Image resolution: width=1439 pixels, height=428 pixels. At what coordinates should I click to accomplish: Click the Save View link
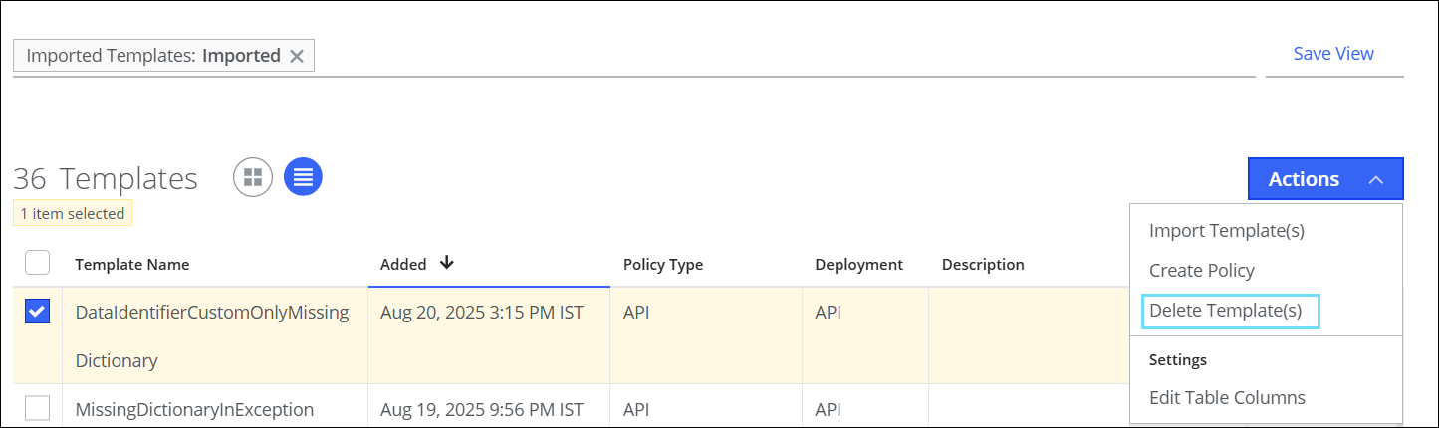pyautogui.click(x=1332, y=54)
